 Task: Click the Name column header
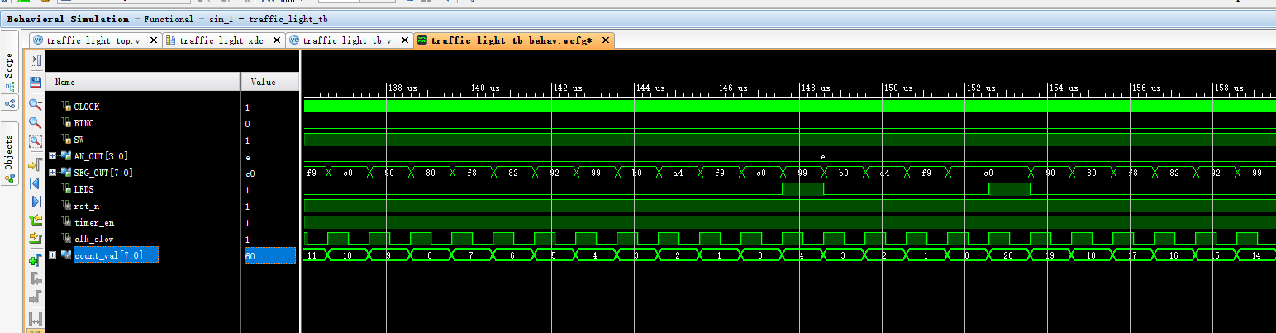coord(144,82)
